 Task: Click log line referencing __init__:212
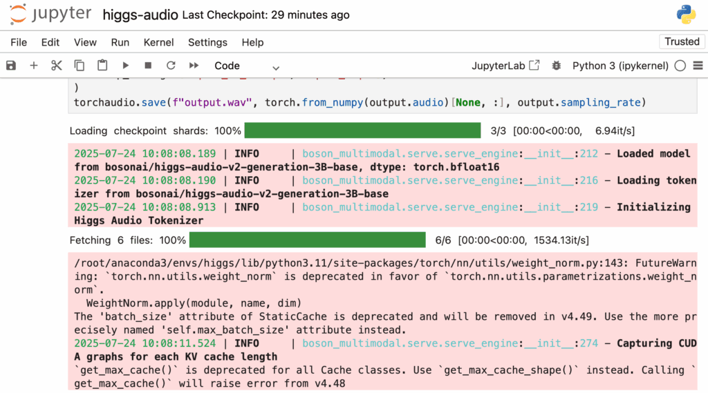[382, 160]
